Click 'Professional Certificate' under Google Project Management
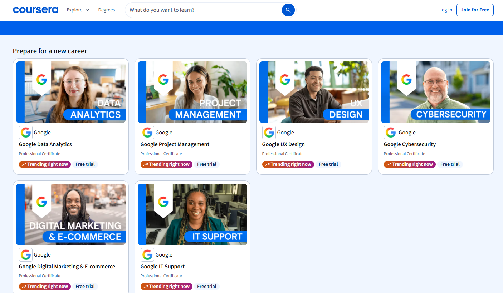503x293 pixels. (x=161, y=154)
